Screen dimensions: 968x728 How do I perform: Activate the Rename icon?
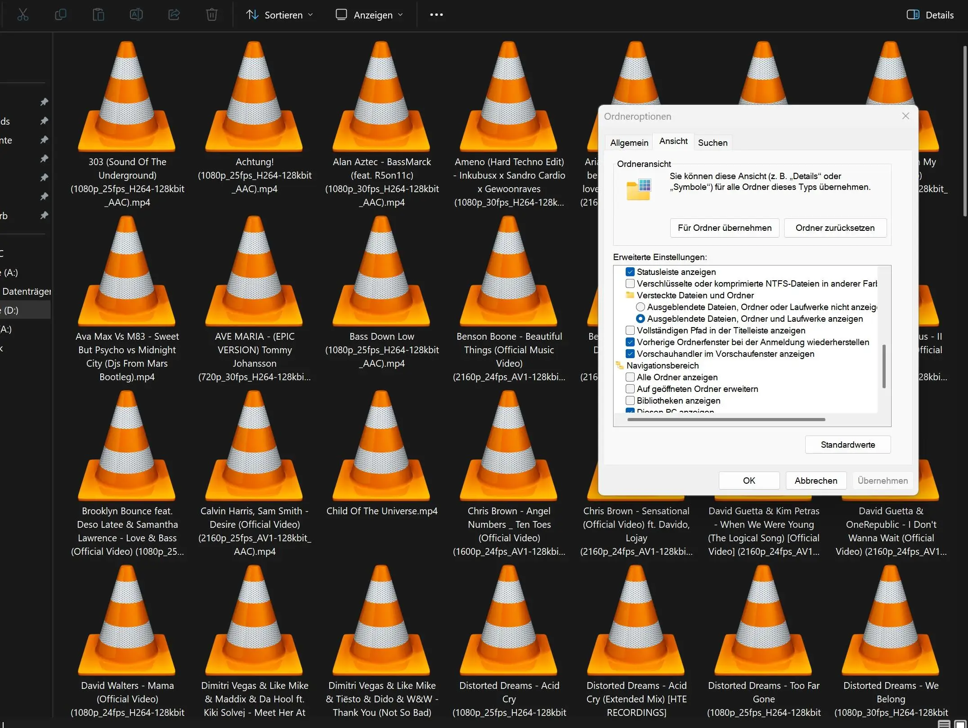(135, 14)
